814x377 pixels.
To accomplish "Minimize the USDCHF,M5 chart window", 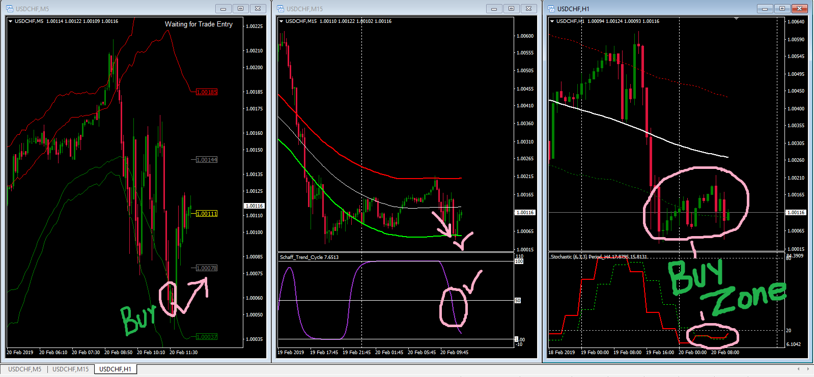I will [x=223, y=9].
